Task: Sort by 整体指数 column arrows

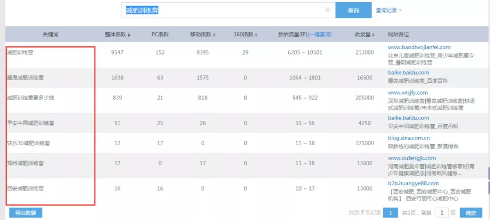Action: pos(129,35)
